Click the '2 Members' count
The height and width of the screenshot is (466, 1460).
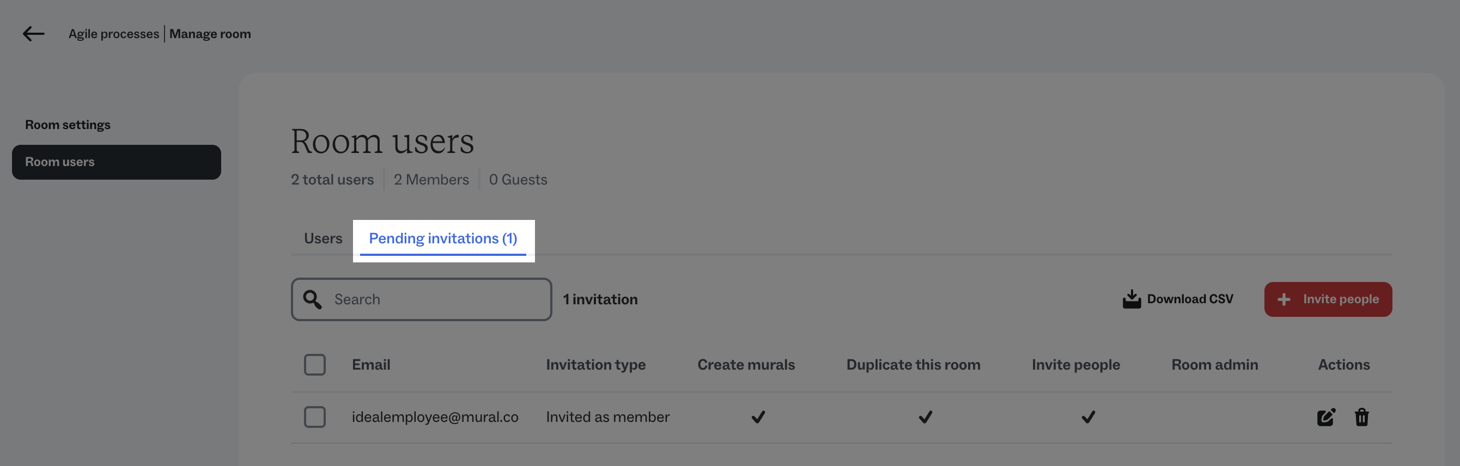coord(431,180)
